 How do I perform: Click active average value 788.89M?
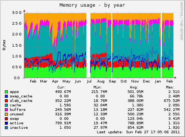(135, 123)
